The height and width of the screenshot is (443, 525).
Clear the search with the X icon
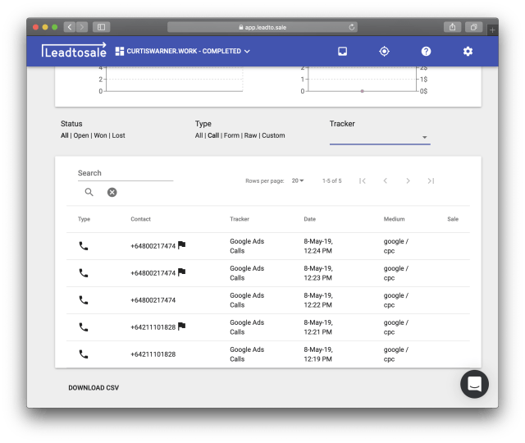(x=112, y=192)
